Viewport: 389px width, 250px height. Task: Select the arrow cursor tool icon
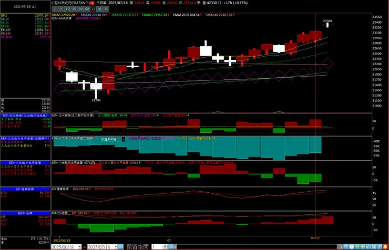pos(346,247)
